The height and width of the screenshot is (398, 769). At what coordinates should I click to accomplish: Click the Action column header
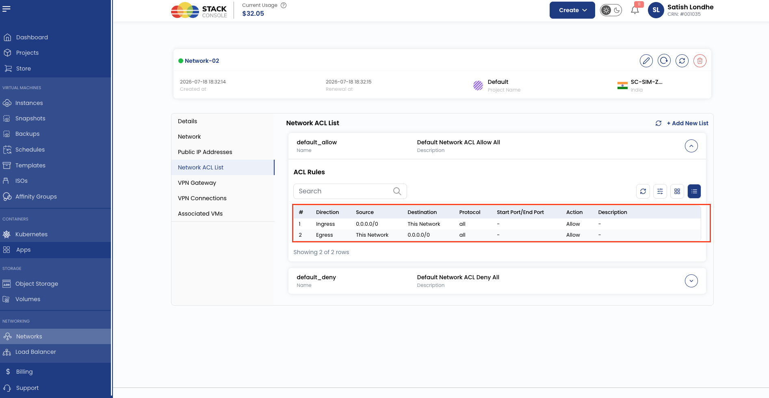click(574, 212)
